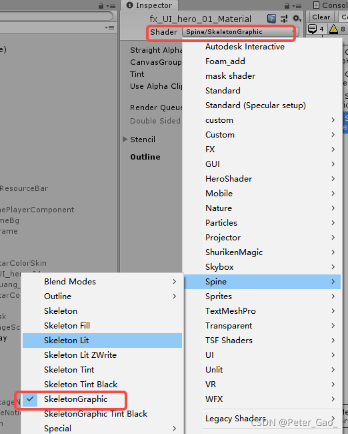
Task: Open the left panel options menu
Action: [111, 6]
